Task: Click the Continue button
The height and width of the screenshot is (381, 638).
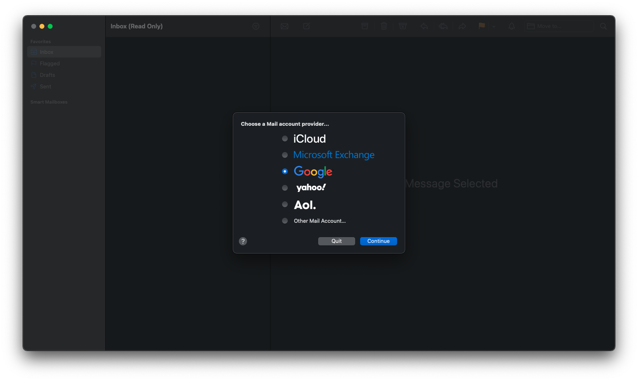Action: (379, 241)
